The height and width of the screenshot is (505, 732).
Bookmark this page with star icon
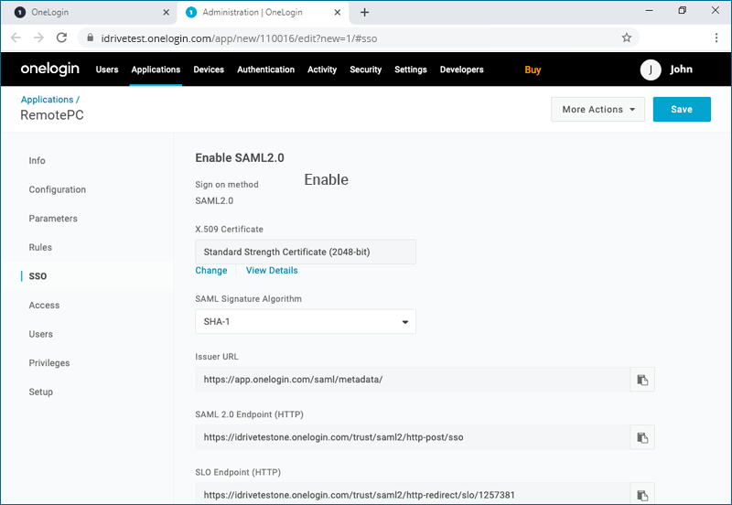(x=627, y=38)
